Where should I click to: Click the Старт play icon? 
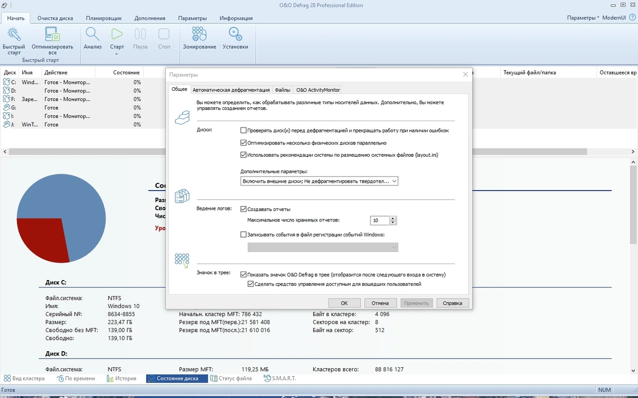tap(117, 35)
